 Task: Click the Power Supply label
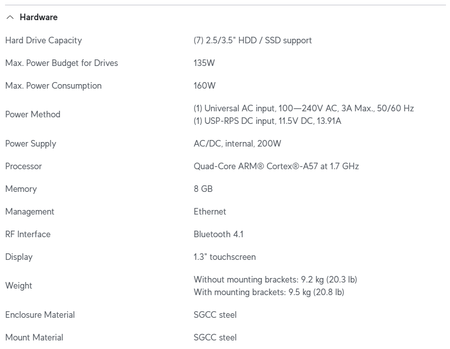[31, 144]
